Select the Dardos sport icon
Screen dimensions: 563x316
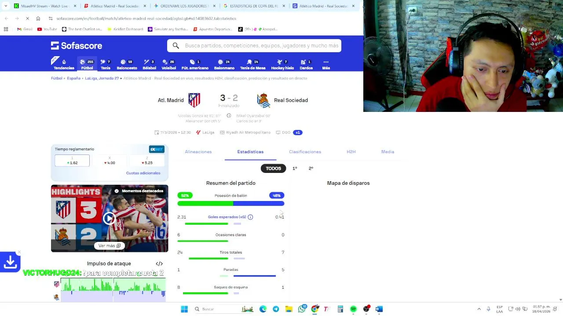pyautogui.click(x=306, y=65)
